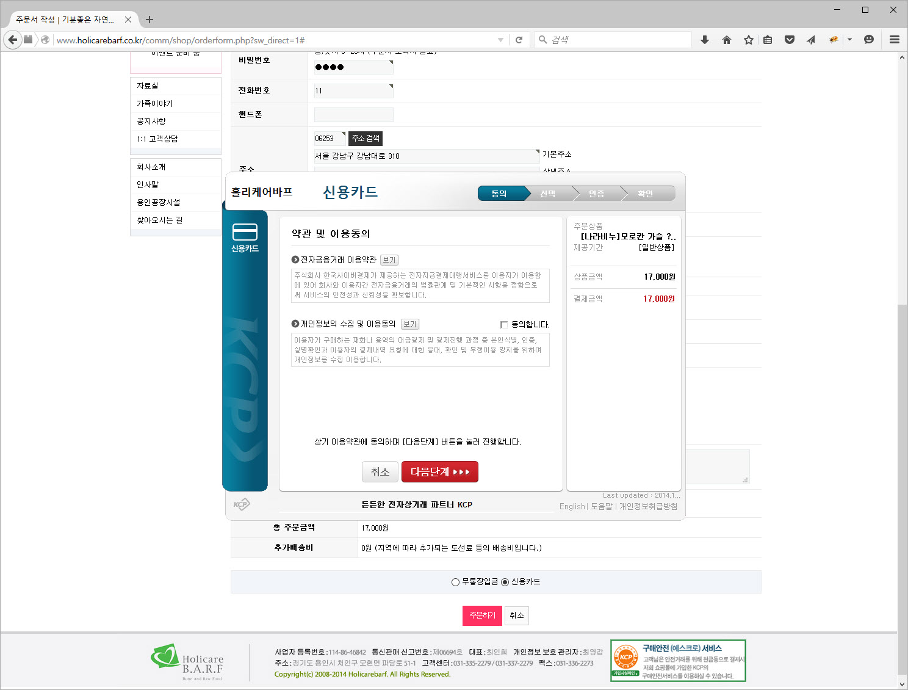Screen dimensions: 908x690
Task: Open the Firefox hamburger menu
Action: tap(895, 40)
